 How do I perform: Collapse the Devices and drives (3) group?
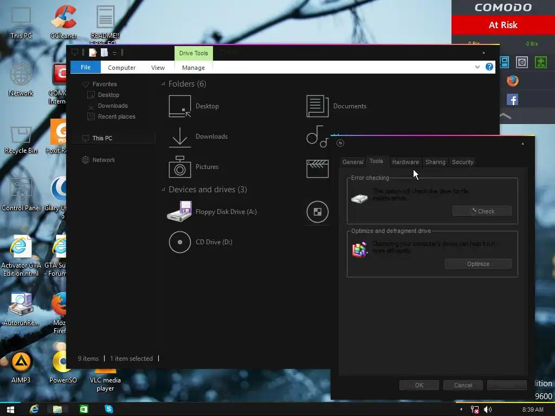[163, 190]
